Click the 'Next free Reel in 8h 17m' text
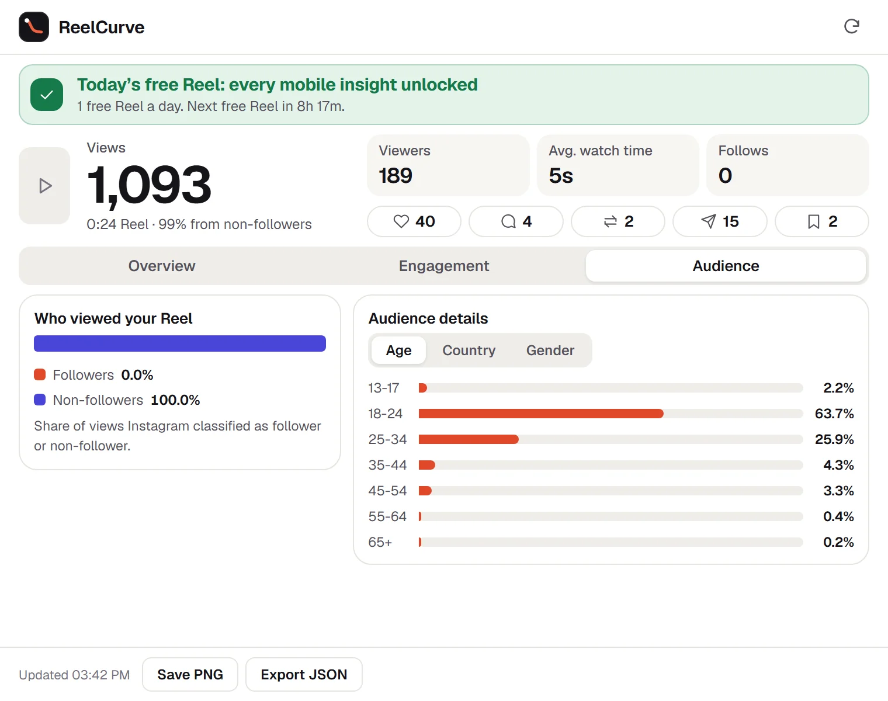 pyautogui.click(x=266, y=106)
